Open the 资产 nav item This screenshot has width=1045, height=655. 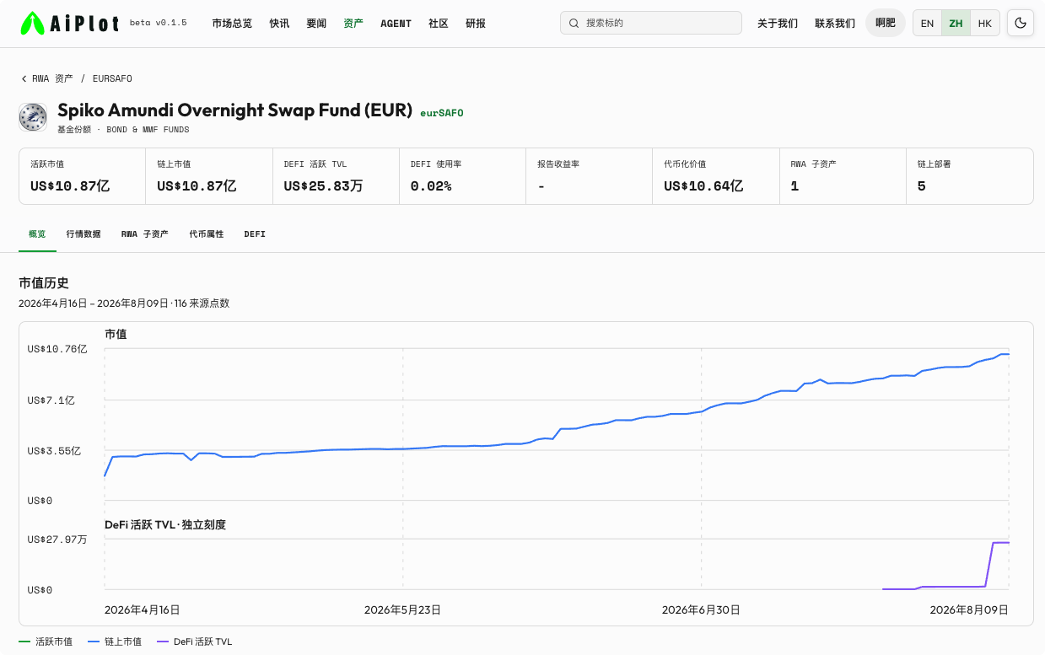[x=353, y=23]
